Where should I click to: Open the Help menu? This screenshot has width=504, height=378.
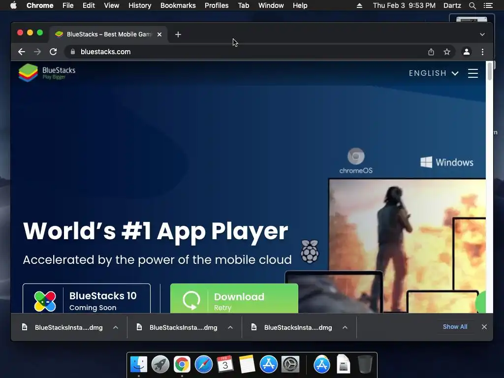click(300, 5)
